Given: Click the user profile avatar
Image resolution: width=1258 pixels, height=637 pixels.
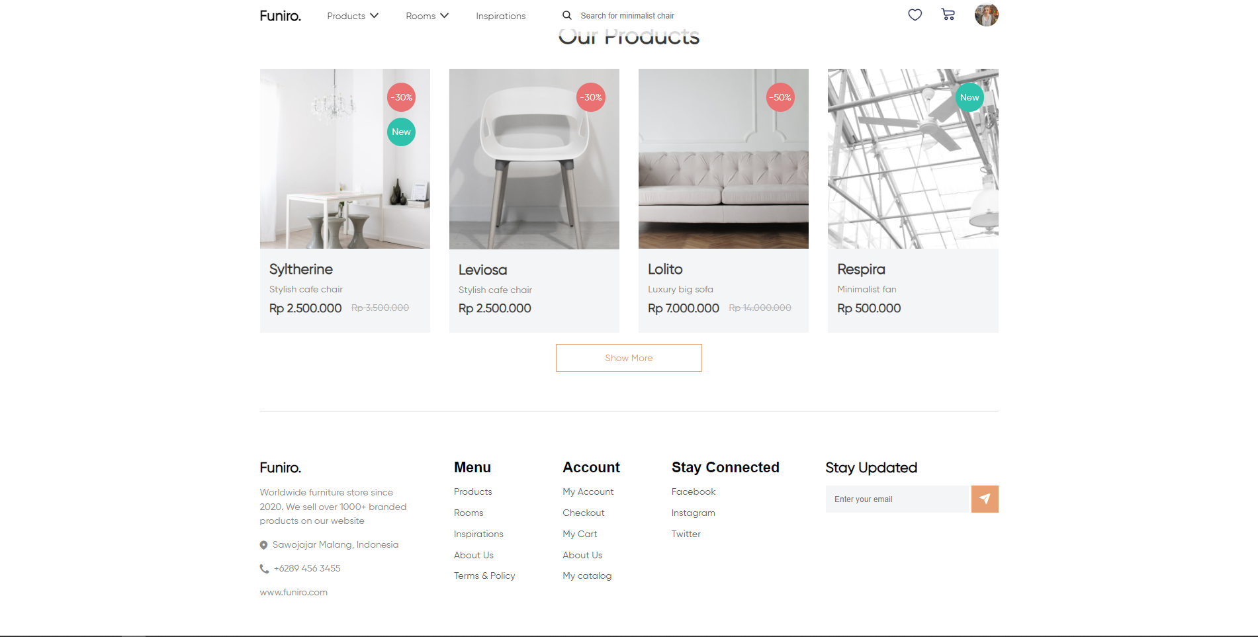Looking at the screenshot, I should [986, 15].
